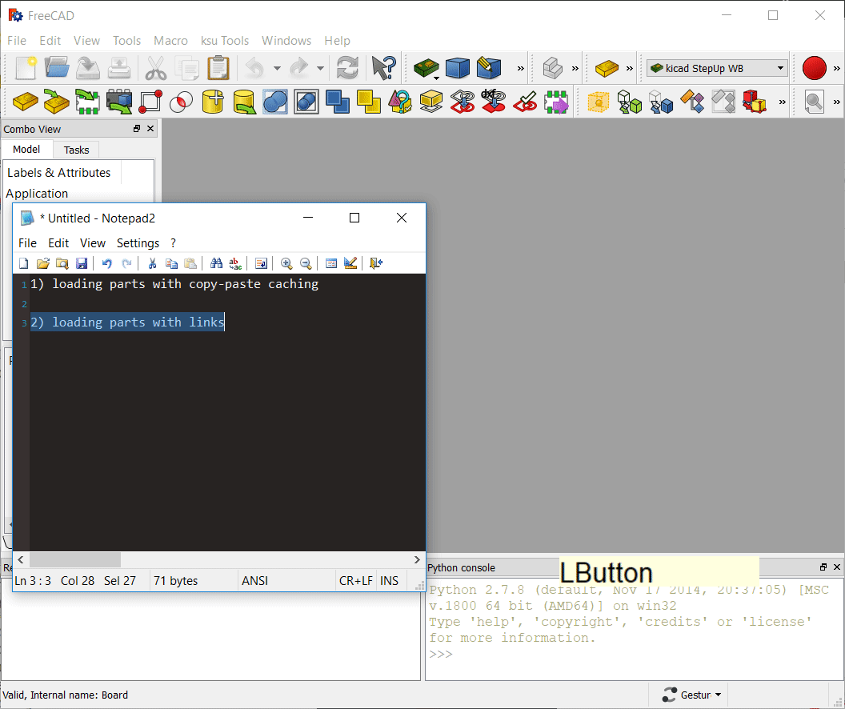Expand toolbar overflow chevron after blue box icons

(521, 69)
